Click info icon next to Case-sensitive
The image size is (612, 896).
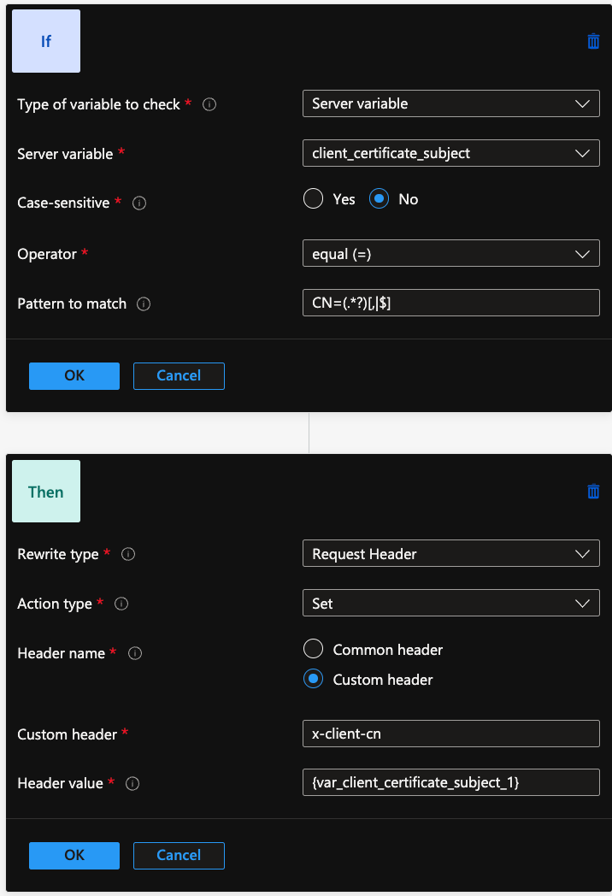click(140, 203)
